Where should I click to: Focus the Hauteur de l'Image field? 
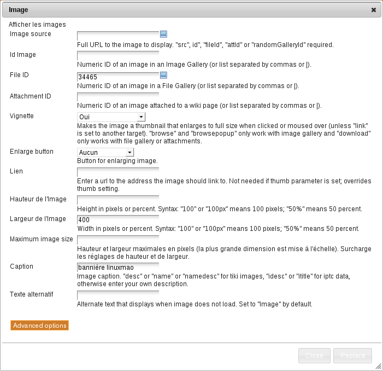coord(117,200)
